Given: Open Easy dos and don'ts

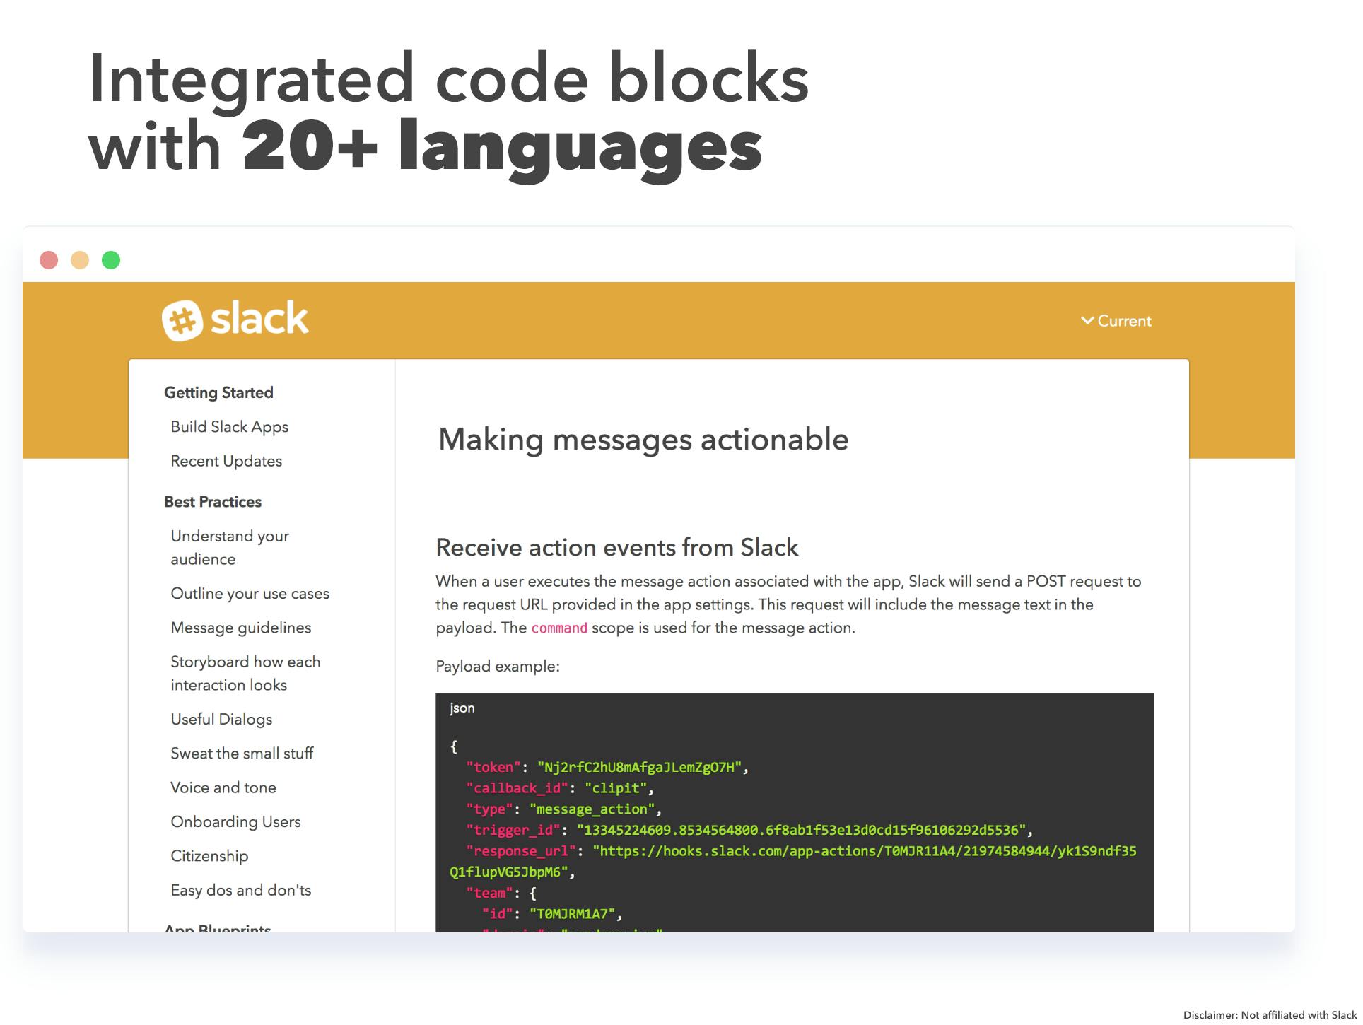Looking at the screenshot, I should click(241, 890).
